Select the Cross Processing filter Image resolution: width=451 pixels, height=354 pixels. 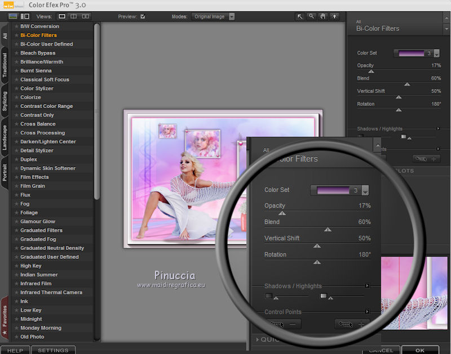[42, 133]
